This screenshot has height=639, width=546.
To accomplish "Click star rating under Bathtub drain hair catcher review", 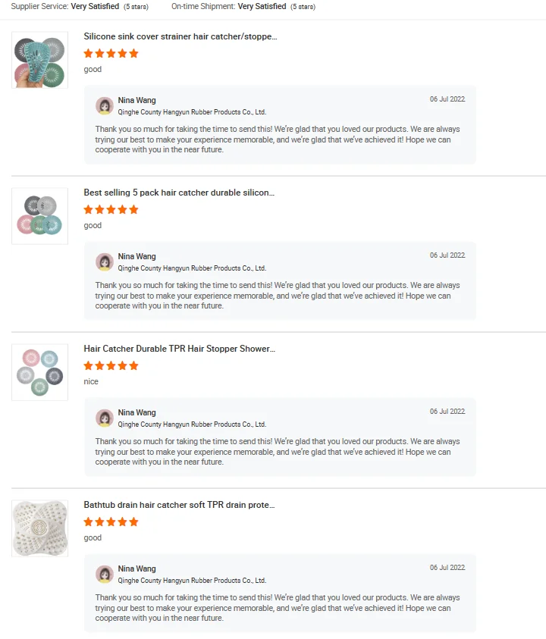I will coord(111,522).
